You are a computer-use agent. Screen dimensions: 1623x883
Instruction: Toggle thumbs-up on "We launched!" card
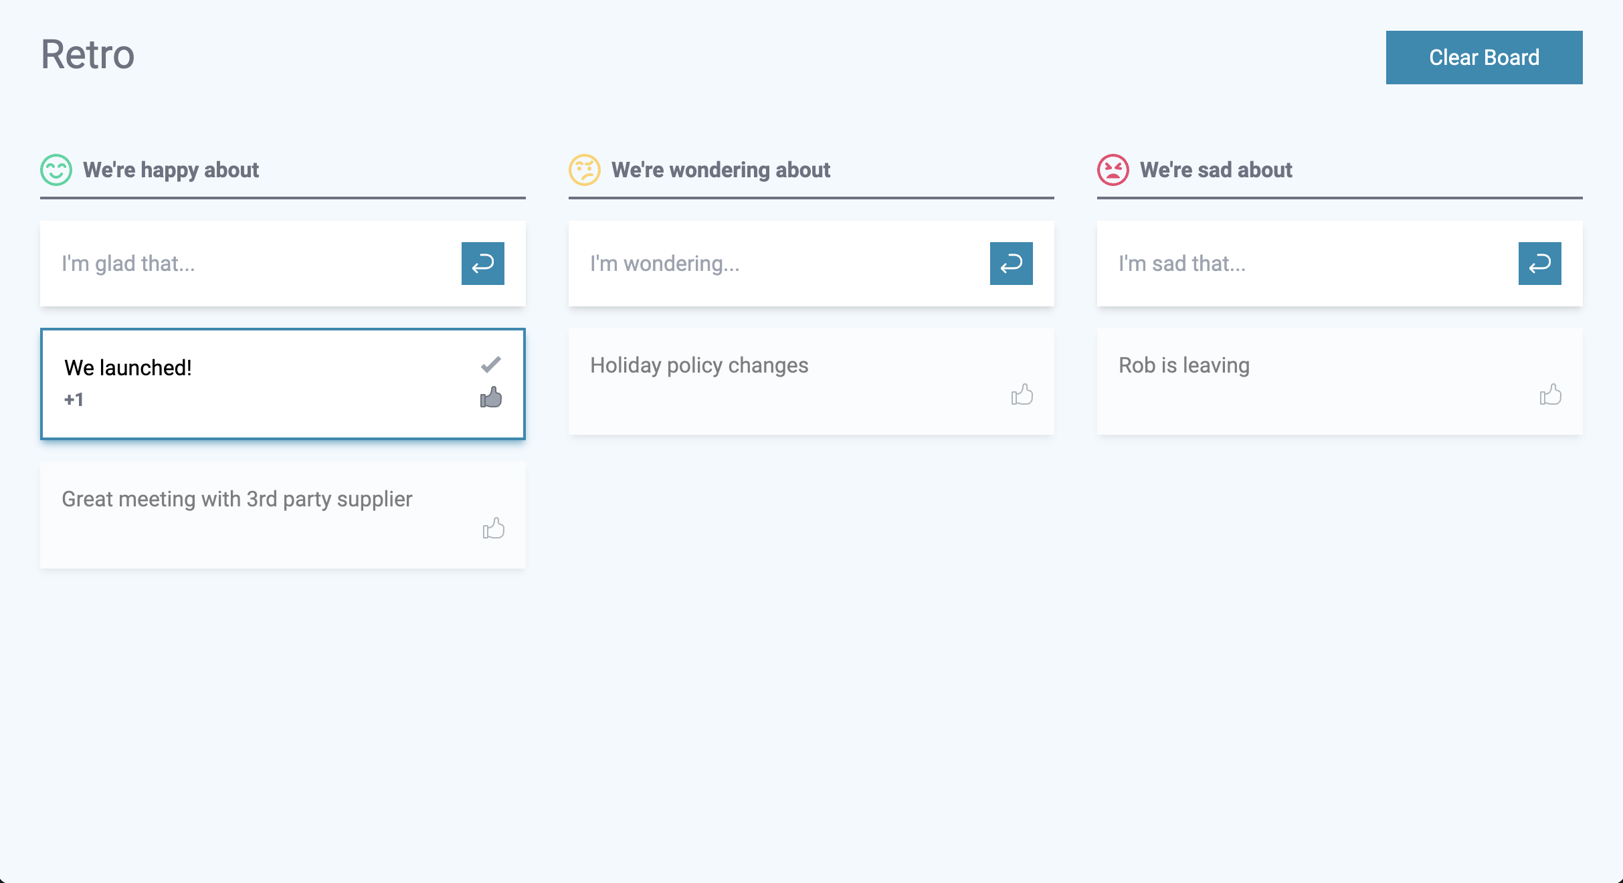point(491,397)
